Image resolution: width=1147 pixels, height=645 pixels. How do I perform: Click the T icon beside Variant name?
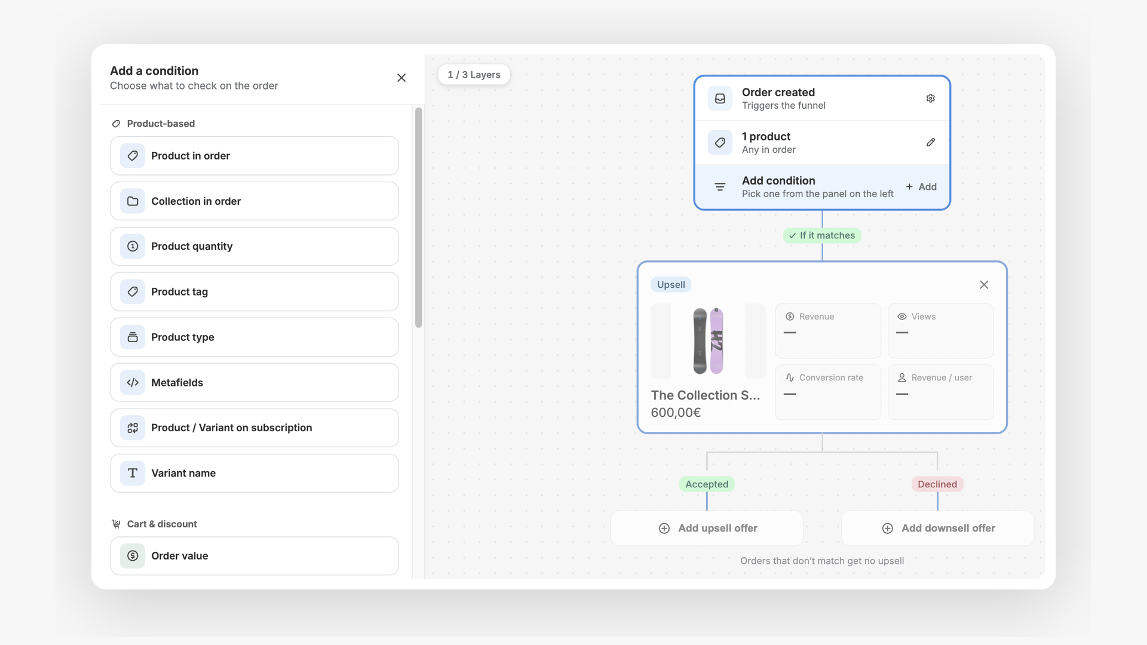133,473
